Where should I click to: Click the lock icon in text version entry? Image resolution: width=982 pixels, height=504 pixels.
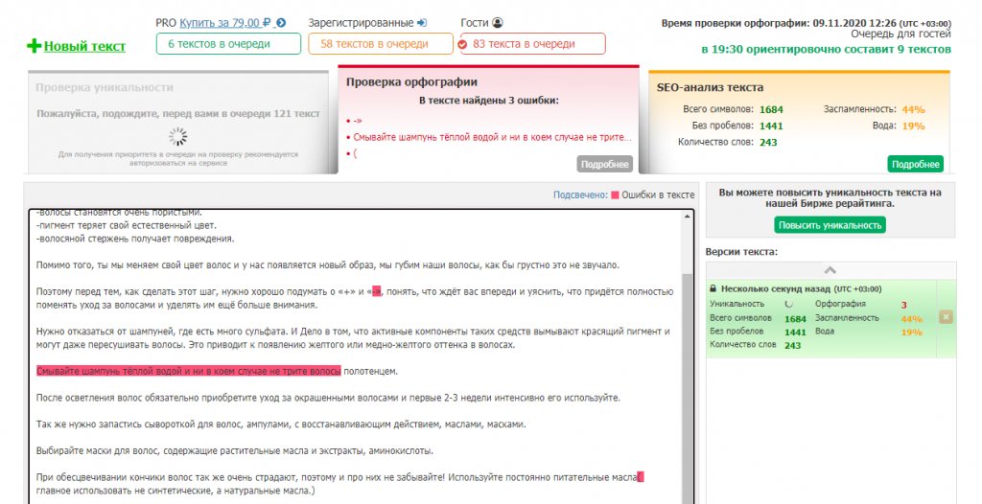point(713,288)
